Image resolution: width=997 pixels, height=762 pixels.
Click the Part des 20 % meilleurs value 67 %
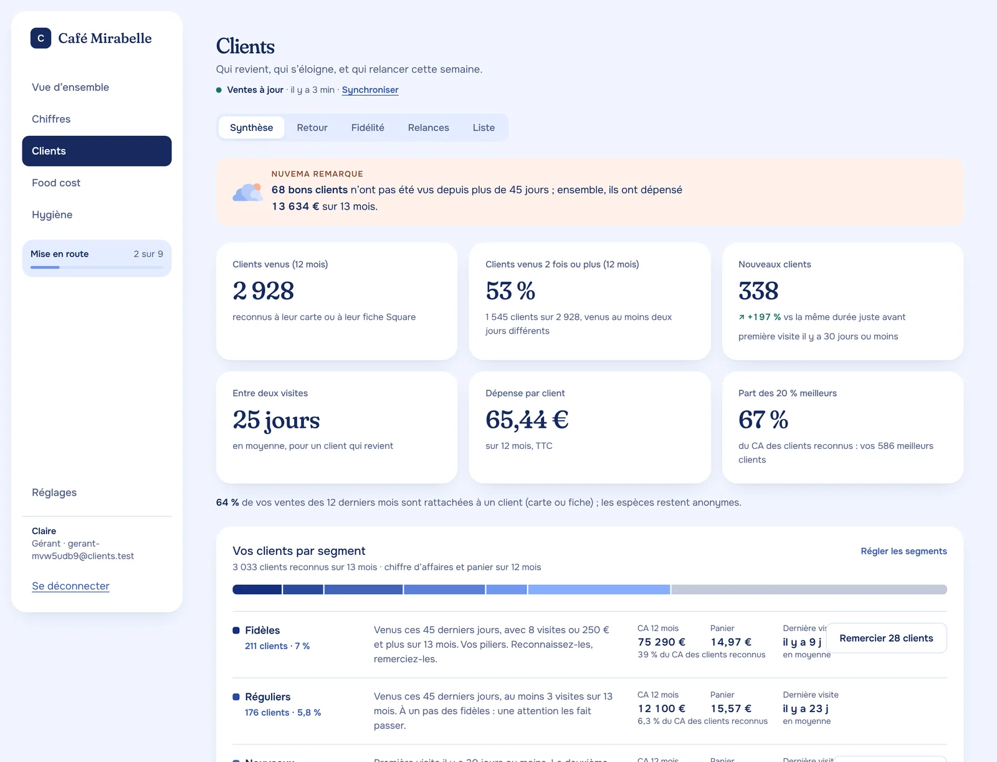763,420
